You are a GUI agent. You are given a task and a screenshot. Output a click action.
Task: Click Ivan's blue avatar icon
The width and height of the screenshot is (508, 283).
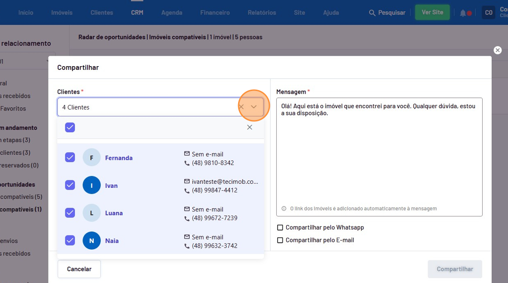92,185
